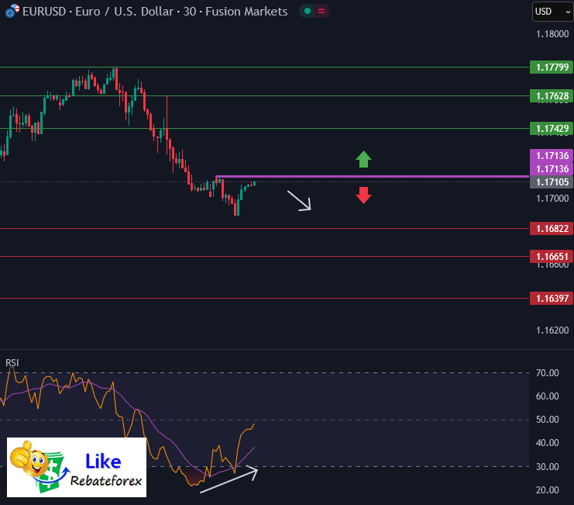Select the 1.17799 green price label
The height and width of the screenshot is (505, 574).
[552, 67]
